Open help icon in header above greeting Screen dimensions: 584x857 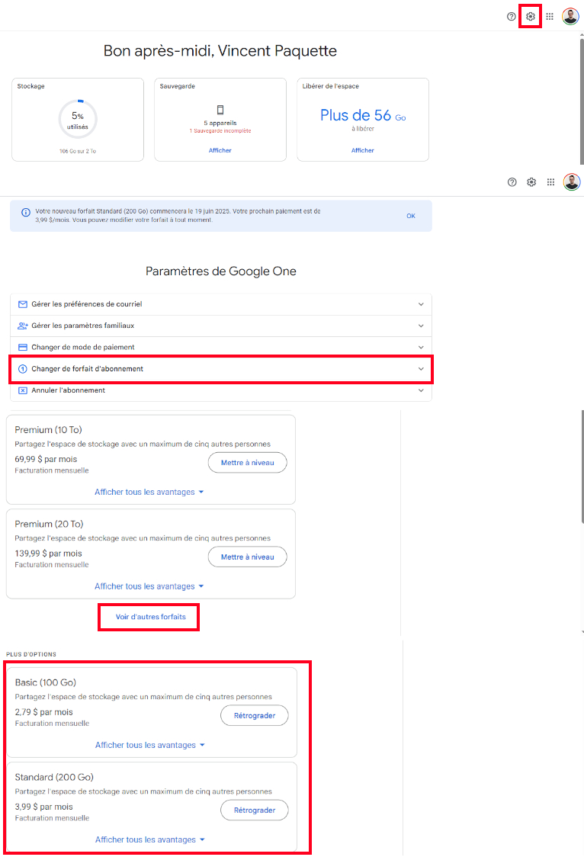click(511, 17)
